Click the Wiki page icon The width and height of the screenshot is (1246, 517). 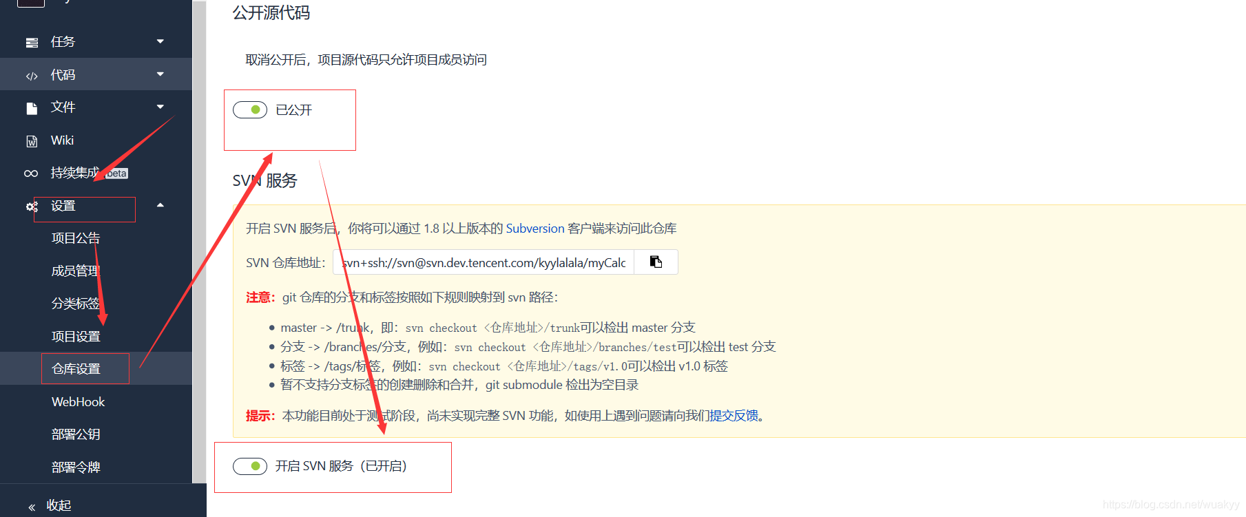32,141
